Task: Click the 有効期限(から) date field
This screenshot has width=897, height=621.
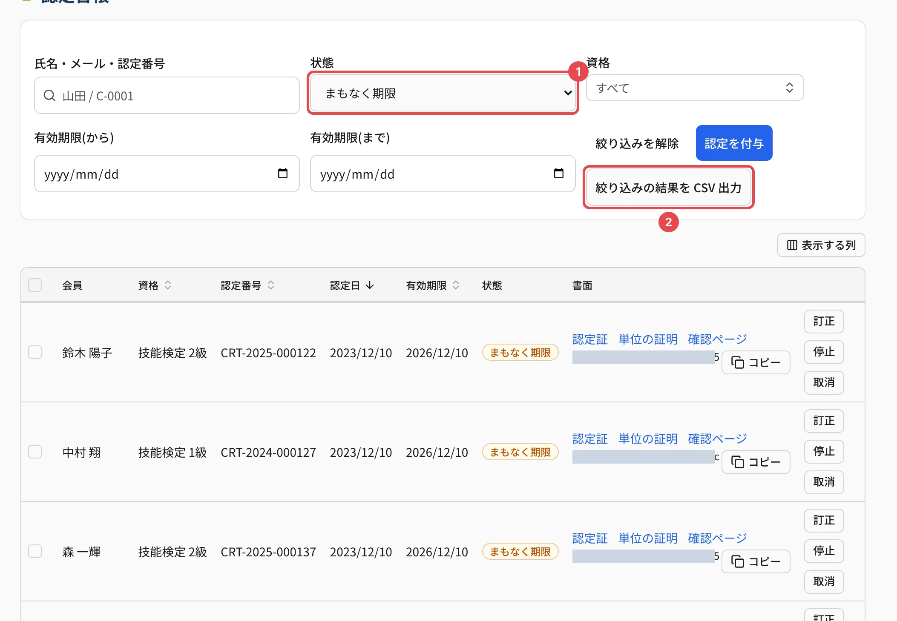Action: click(x=167, y=174)
